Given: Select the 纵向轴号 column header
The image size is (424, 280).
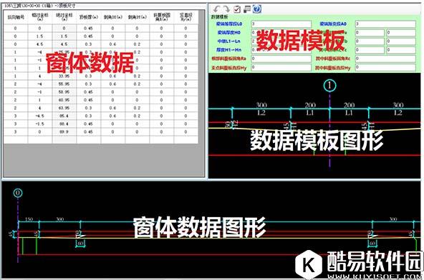Looking at the screenshot, I should pos(16,17).
